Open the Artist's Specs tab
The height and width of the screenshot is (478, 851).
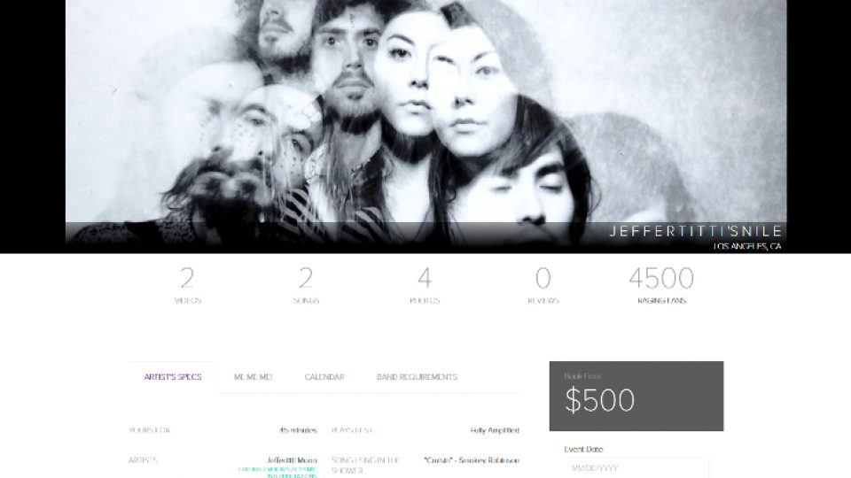(x=173, y=377)
